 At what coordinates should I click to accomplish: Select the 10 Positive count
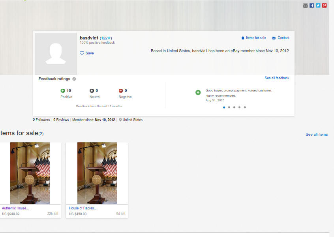point(69,91)
